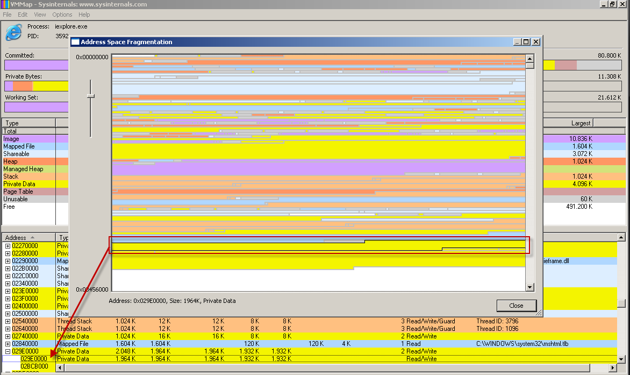The height and width of the screenshot is (375, 630).
Task: Expand the 02270000 address tree node
Action: (x=8, y=246)
